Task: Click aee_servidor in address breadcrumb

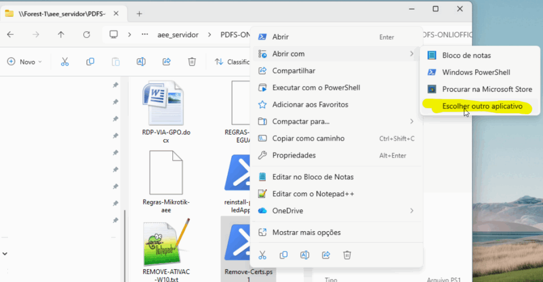Action: (178, 35)
